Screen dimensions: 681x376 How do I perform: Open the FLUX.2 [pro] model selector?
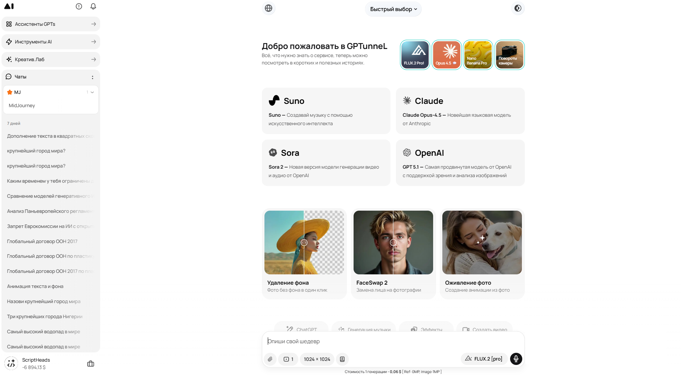coord(484,359)
